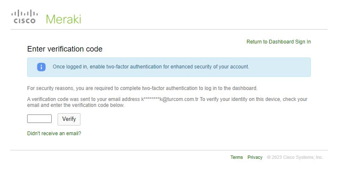Image resolution: width=338 pixels, height=169 pixels.
Task: Click the two-factor authentication banner message
Action: coord(151,67)
